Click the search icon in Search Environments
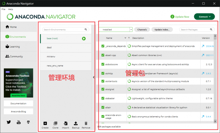This screenshot has height=133, width=220. [86, 29]
